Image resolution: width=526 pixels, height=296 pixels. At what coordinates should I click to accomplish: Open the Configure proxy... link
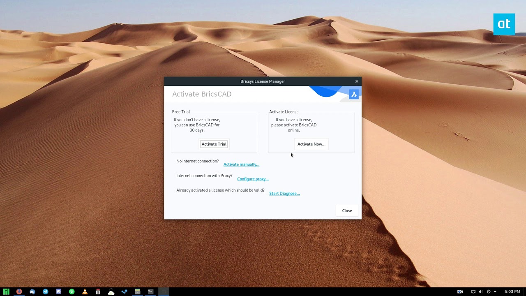tap(253, 179)
